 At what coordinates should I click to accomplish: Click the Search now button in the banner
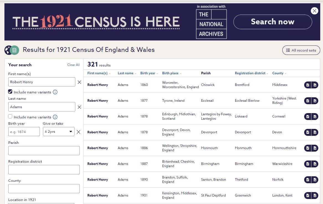(272, 22)
